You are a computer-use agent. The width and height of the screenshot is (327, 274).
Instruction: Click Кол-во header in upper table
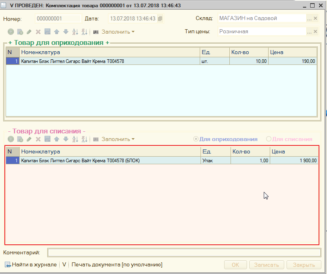coord(249,52)
